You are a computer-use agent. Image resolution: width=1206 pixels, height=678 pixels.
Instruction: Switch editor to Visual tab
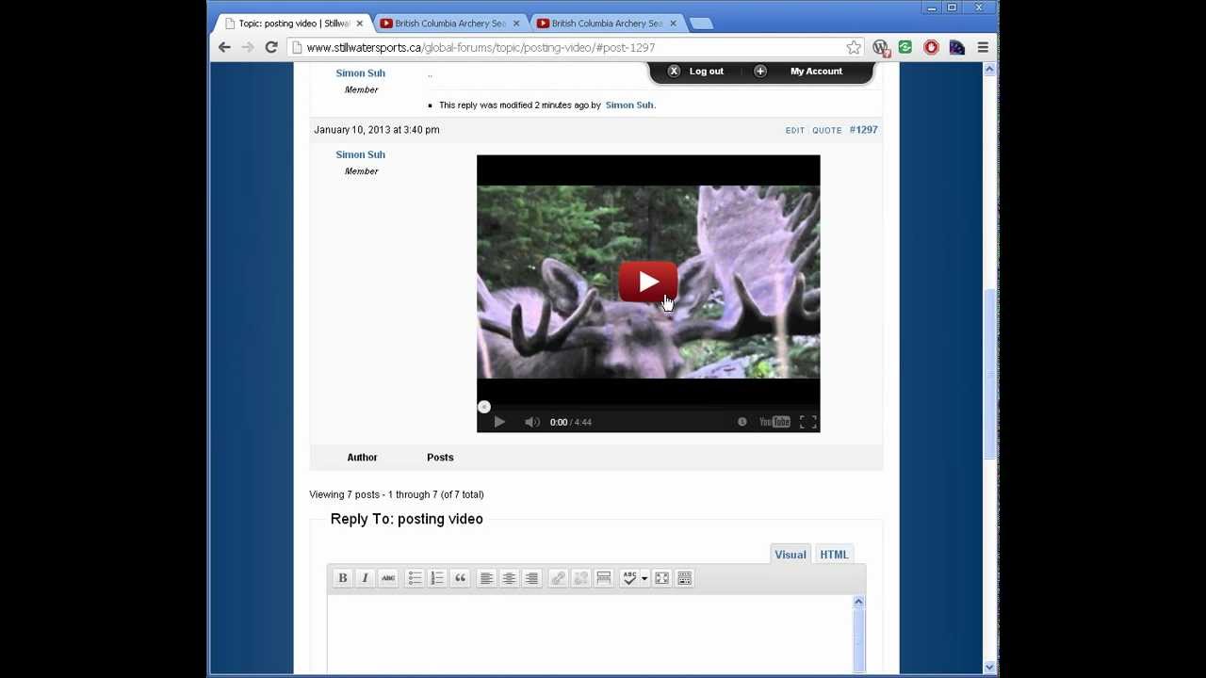pyautogui.click(x=790, y=555)
